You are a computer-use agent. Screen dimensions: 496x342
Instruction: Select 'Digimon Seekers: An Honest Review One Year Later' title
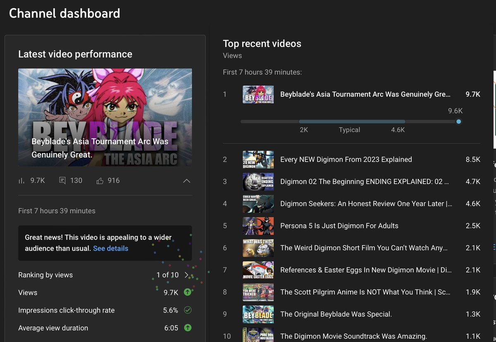(x=366, y=204)
